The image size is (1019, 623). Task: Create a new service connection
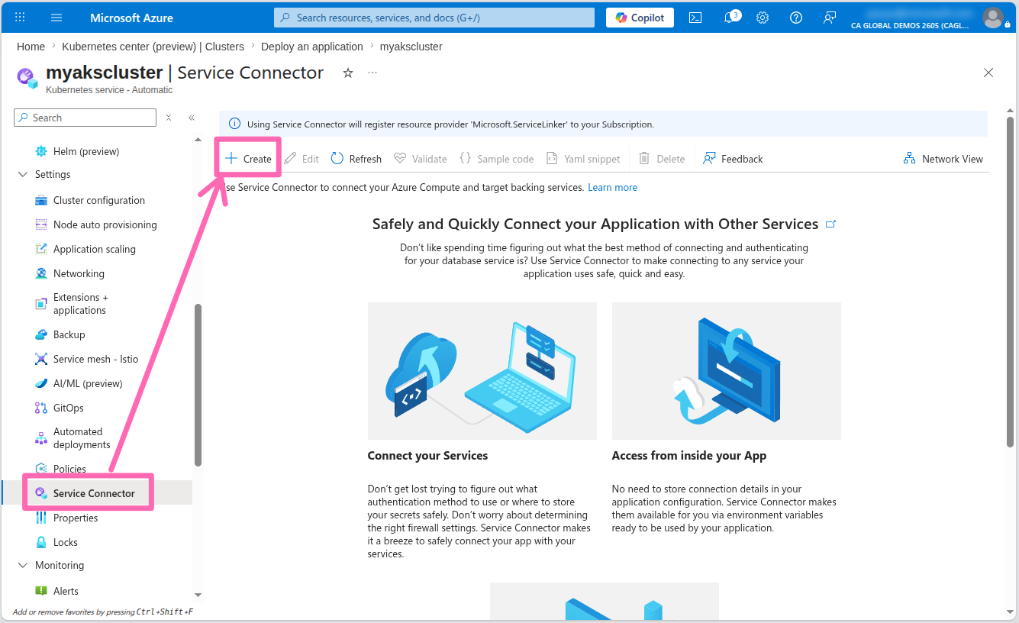click(x=248, y=159)
